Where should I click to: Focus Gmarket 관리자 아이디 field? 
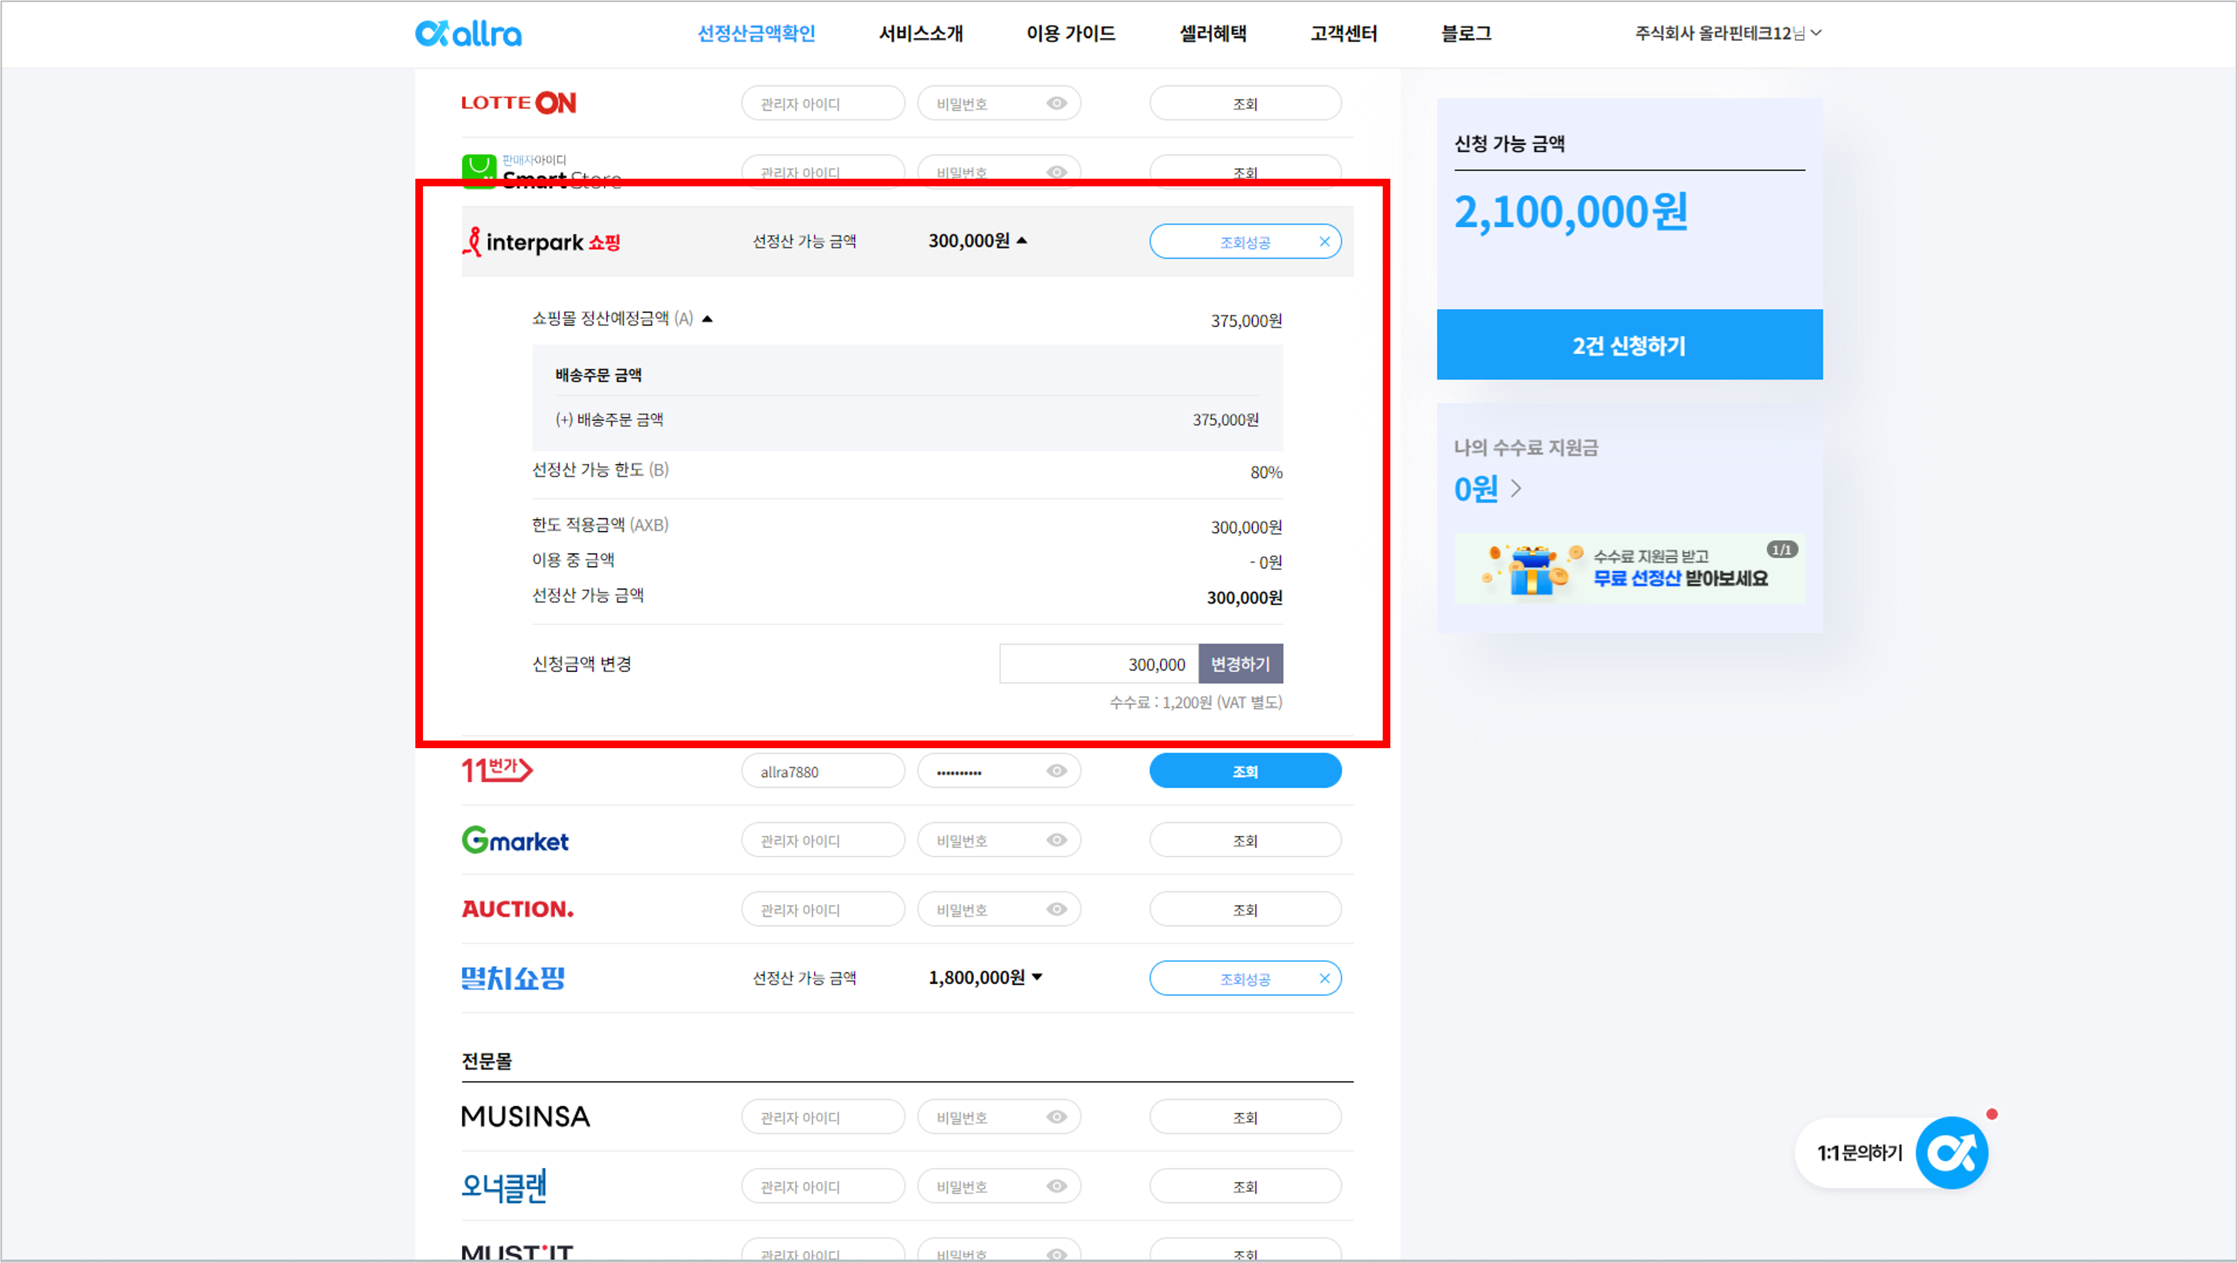coord(823,840)
